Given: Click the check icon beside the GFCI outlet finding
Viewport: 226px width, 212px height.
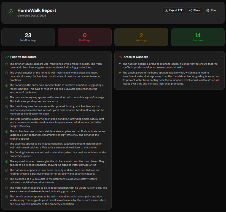Looking at the screenshot, I should tap(7, 179).
